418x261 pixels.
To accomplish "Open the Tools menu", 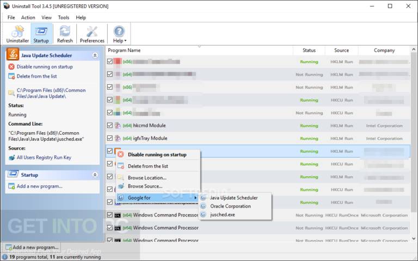I will (x=64, y=17).
